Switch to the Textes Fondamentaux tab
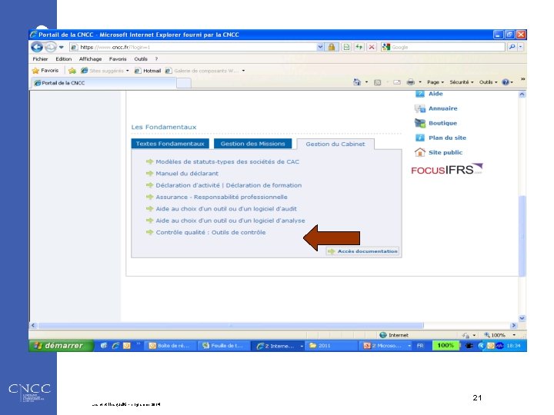Image resolution: width=554 pixels, height=415 pixels. click(170, 144)
